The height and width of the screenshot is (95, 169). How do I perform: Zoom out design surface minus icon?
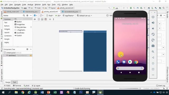(x=107, y=16)
